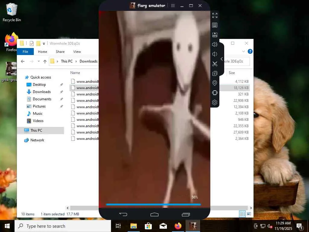Open the Share ribbon tab
This screenshot has height=232, width=309.
tap(60, 51)
